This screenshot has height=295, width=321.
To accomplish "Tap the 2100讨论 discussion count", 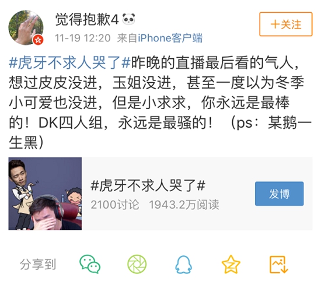I will point(115,205).
